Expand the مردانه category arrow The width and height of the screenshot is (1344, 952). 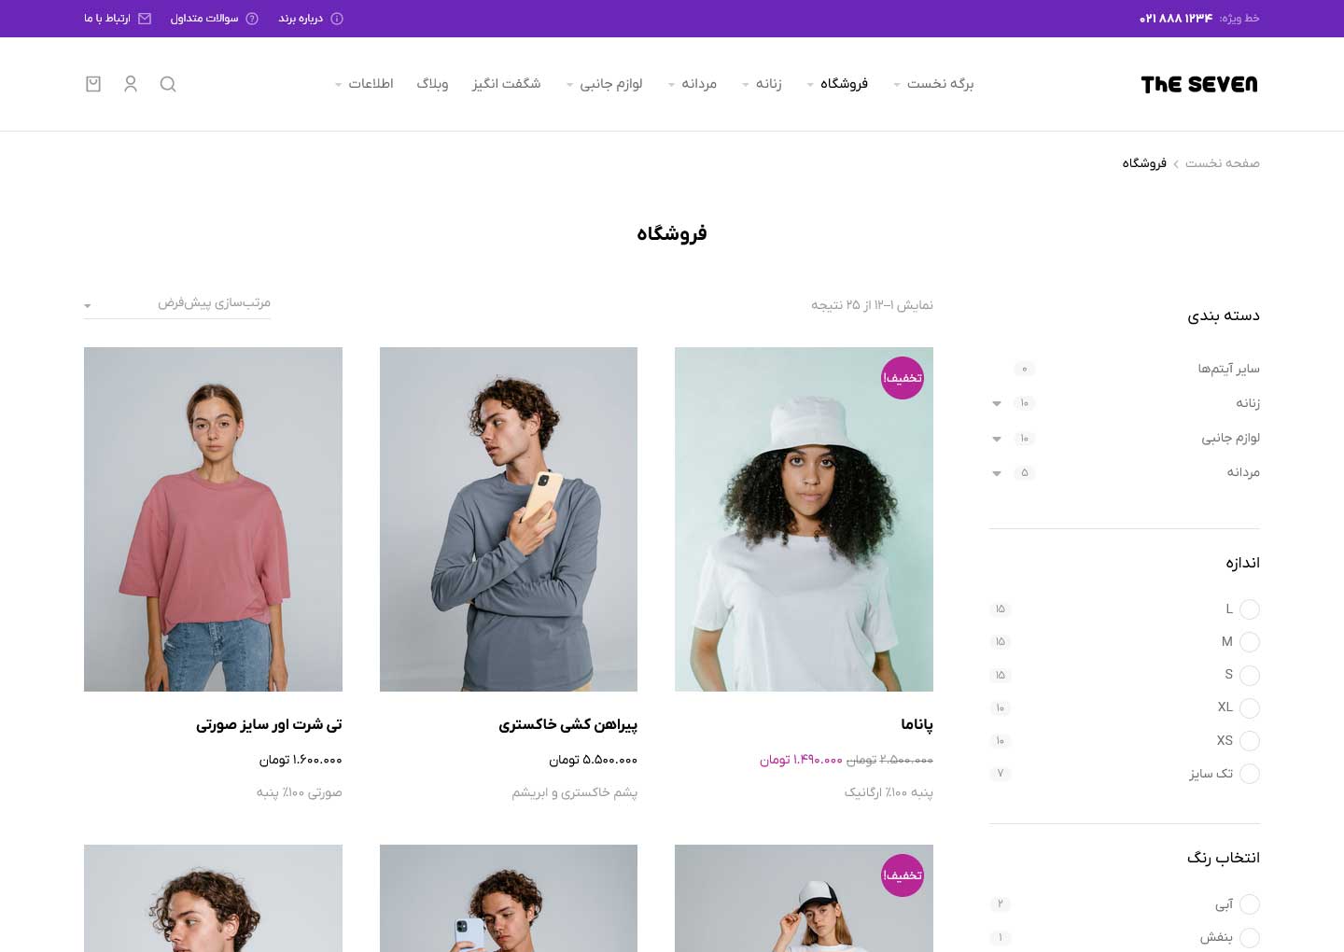click(997, 474)
